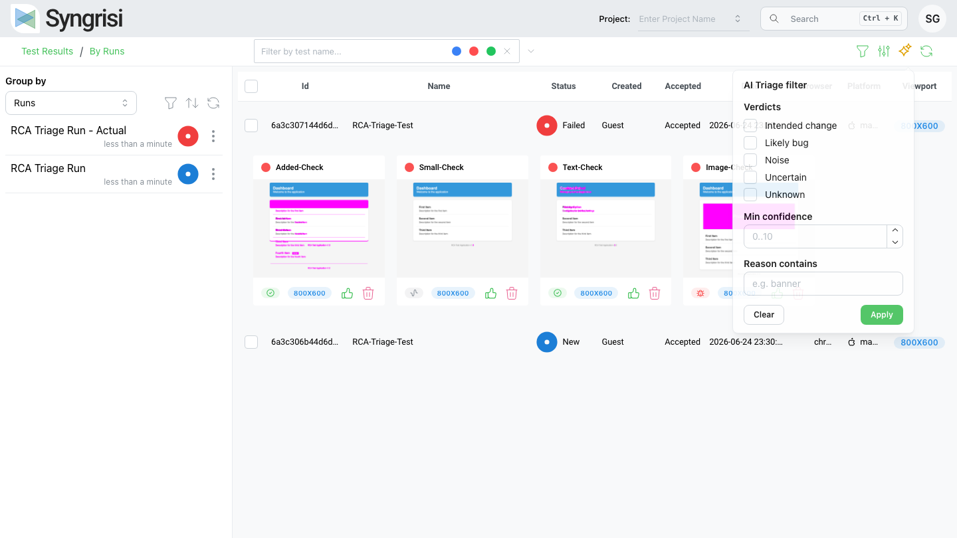
Task: Check the Uncertain verdict
Action: [750, 177]
